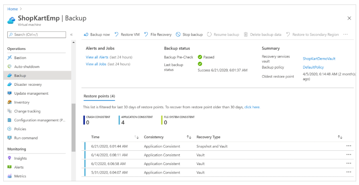Click the Metrics chart icon
This screenshot has height=185, width=359.
(x=9, y=176)
